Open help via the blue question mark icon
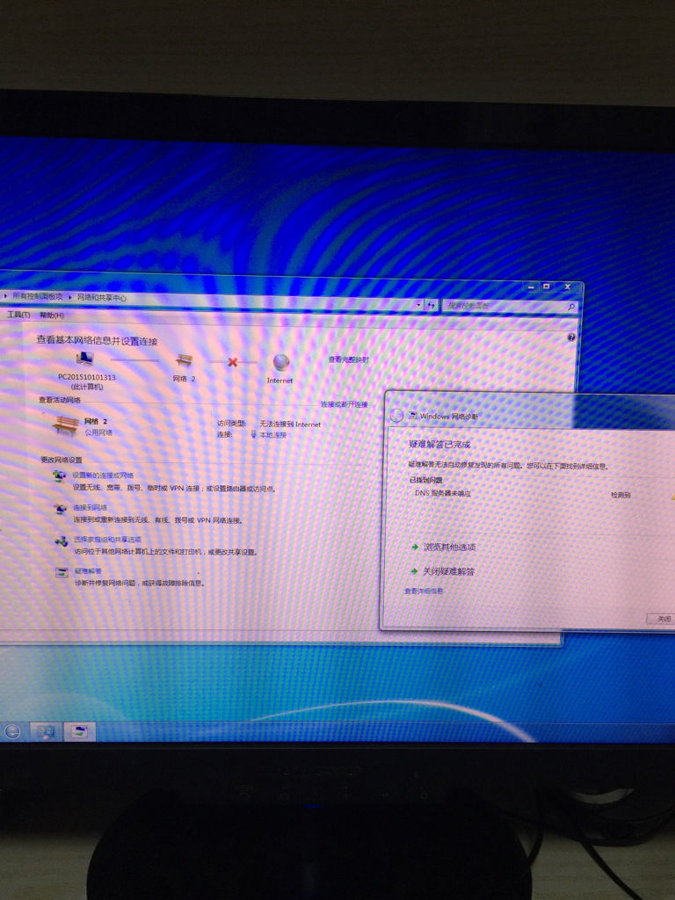Image resolution: width=675 pixels, height=900 pixels. click(571, 337)
